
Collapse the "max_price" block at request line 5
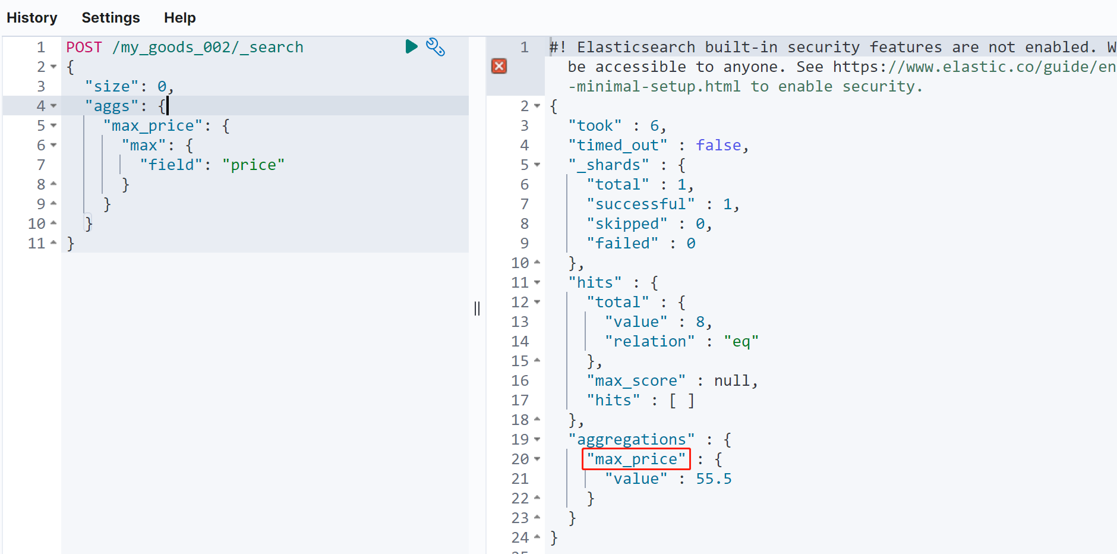click(53, 125)
